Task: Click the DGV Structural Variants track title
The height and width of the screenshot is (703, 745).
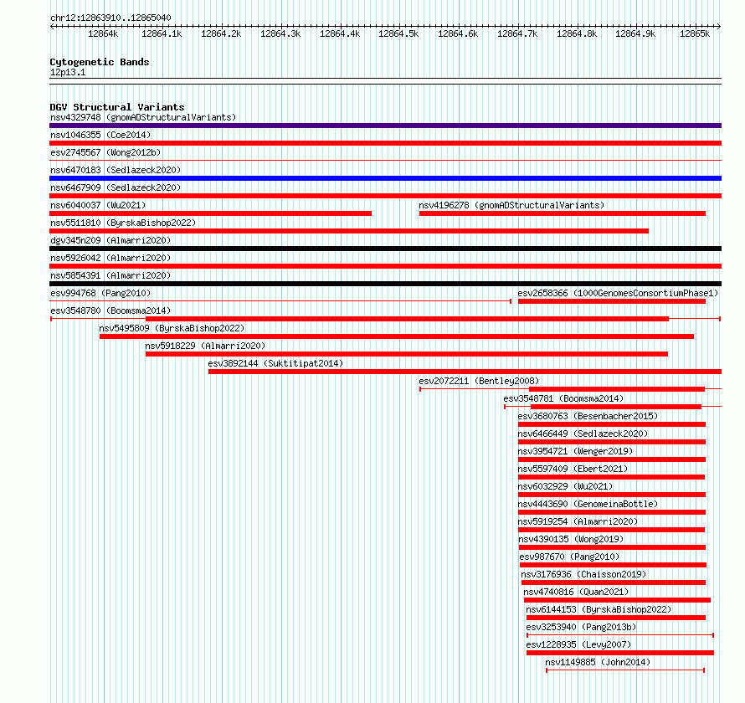Action: pyautogui.click(x=117, y=107)
